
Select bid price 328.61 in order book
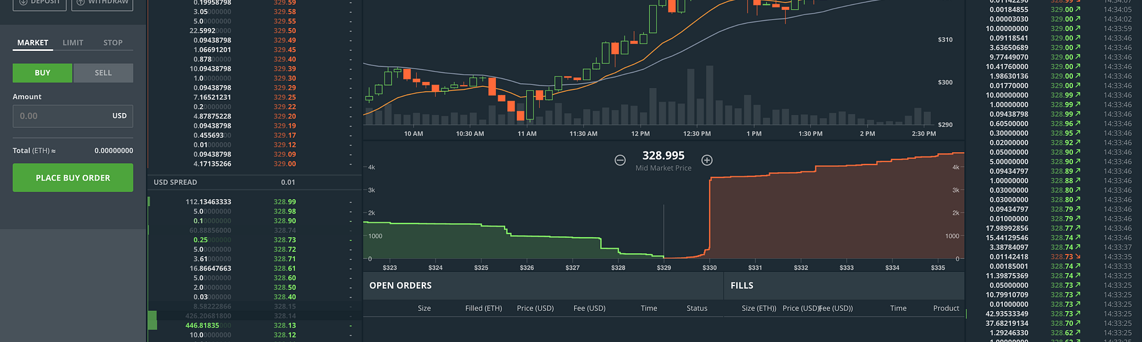pos(285,268)
